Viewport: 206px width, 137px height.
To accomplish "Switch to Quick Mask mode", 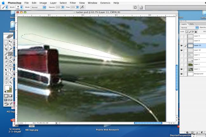I will coord(10,96).
